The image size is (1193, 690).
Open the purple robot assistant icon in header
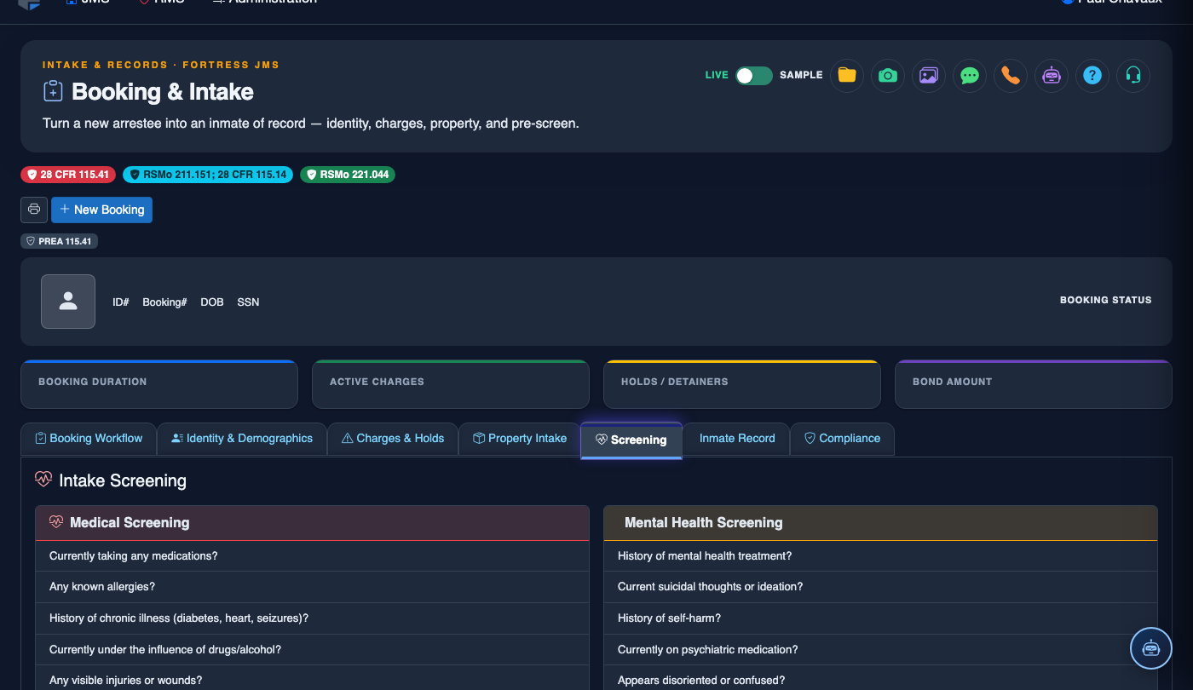[1052, 75]
